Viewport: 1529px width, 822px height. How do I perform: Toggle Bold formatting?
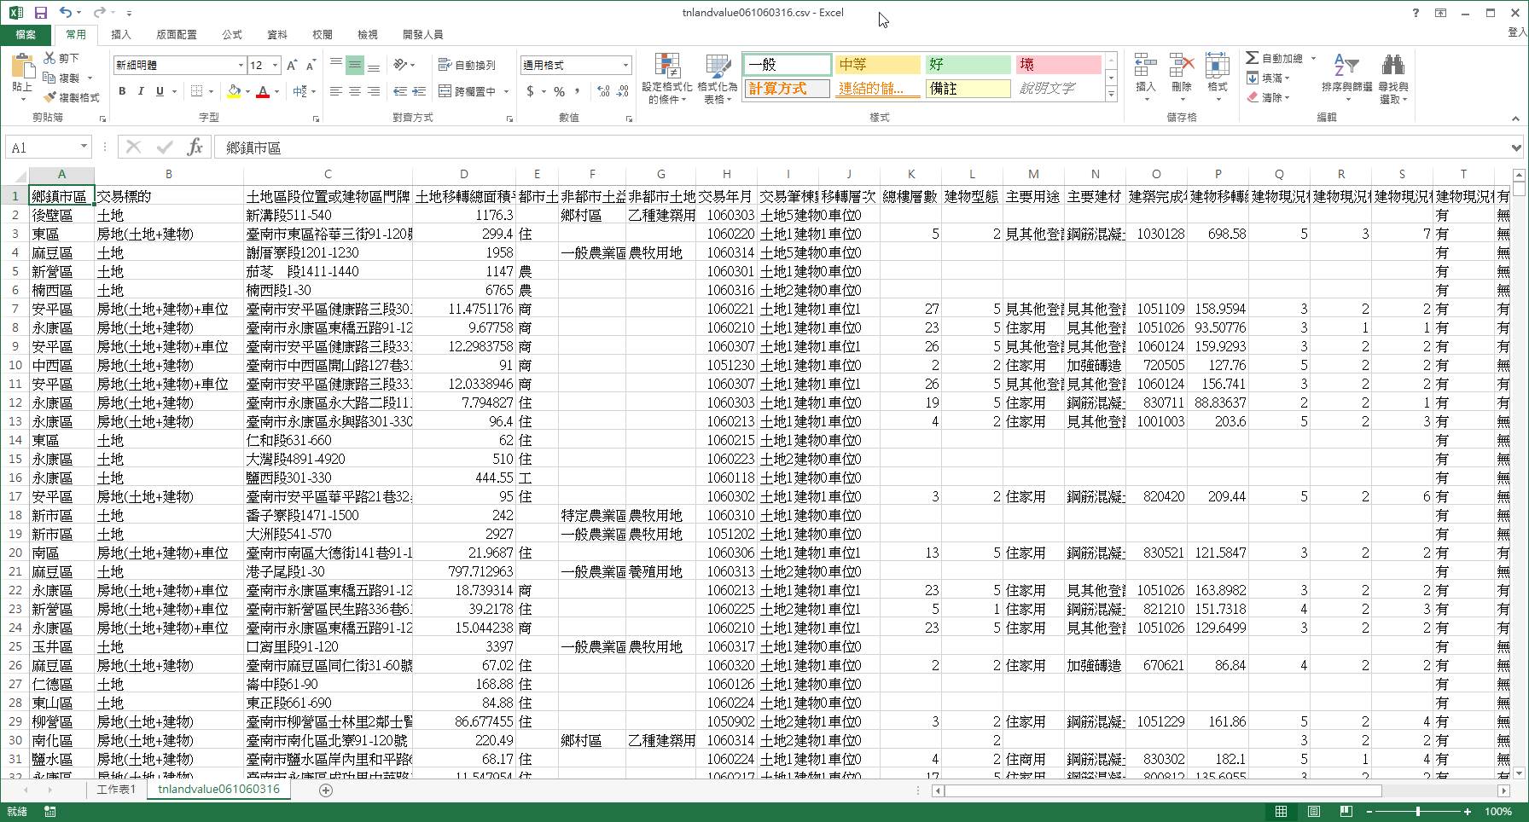(122, 91)
